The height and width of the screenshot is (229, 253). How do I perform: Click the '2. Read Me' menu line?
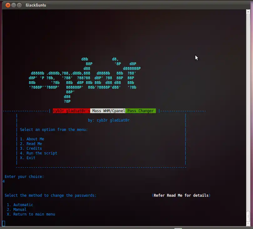[x=31, y=143]
